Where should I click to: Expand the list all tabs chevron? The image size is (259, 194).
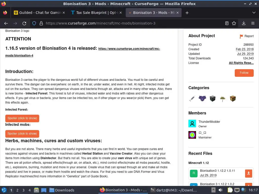254,13
